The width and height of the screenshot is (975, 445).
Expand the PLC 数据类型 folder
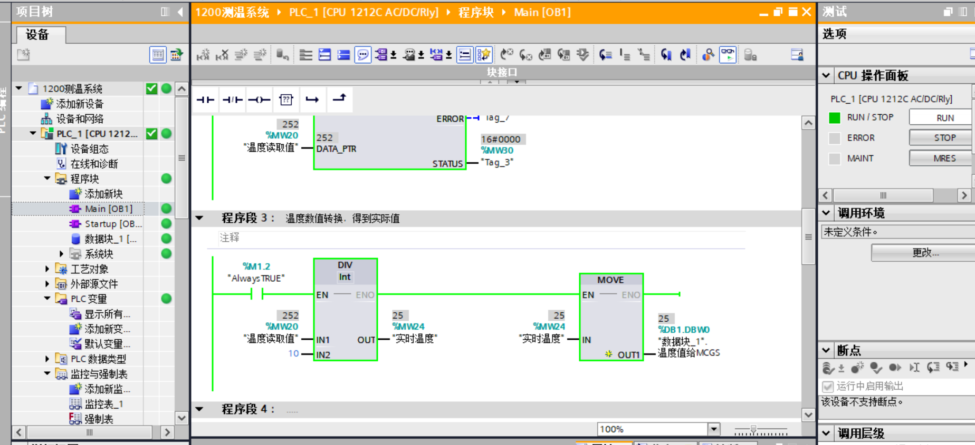(47, 359)
